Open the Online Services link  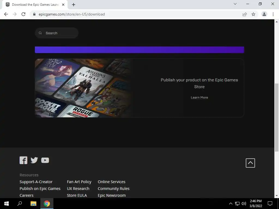(111, 182)
